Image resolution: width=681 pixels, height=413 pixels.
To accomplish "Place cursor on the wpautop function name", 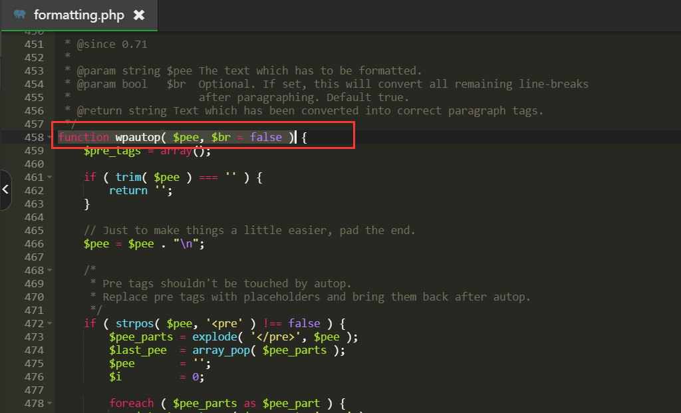I will click(140, 137).
